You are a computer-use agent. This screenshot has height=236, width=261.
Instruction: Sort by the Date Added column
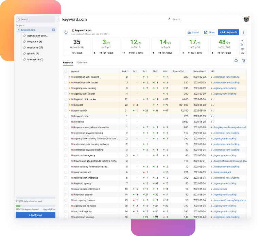pos(199,71)
